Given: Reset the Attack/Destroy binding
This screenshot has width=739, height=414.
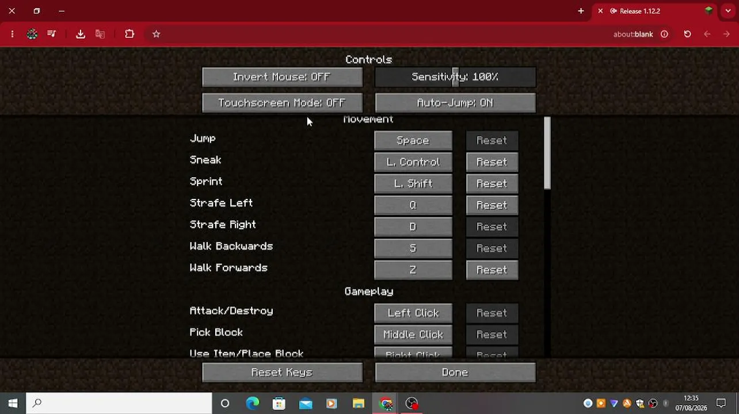Looking at the screenshot, I should [x=492, y=313].
